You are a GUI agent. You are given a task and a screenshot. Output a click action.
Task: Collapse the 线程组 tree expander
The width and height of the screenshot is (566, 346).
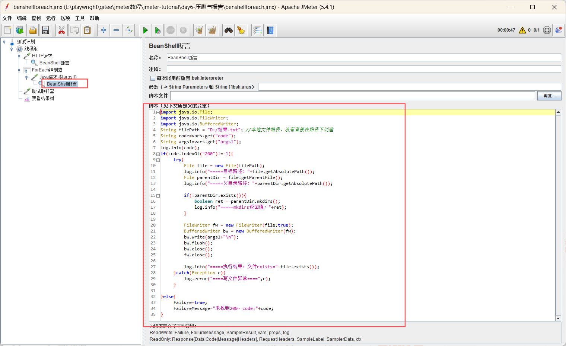pos(12,49)
